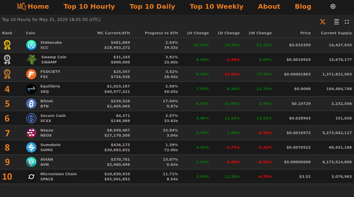Click the rank number 5

pyautogui.click(x=7, y=104)
